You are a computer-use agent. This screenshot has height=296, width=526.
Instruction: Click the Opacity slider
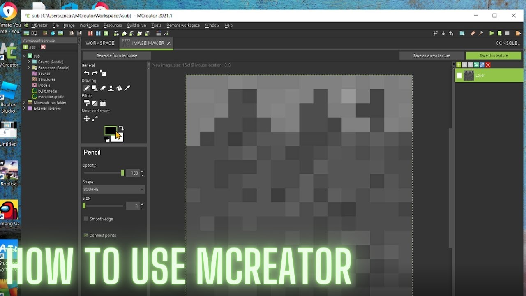click(x=104, y=173)
